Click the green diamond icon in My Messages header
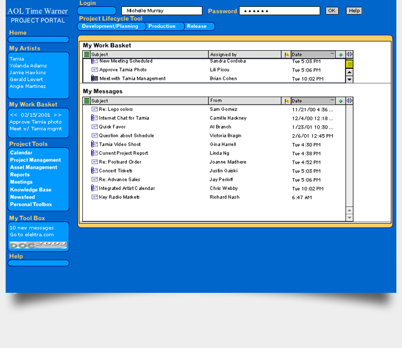The height and width of the screenshot is (348, 402). coord(340,101)
